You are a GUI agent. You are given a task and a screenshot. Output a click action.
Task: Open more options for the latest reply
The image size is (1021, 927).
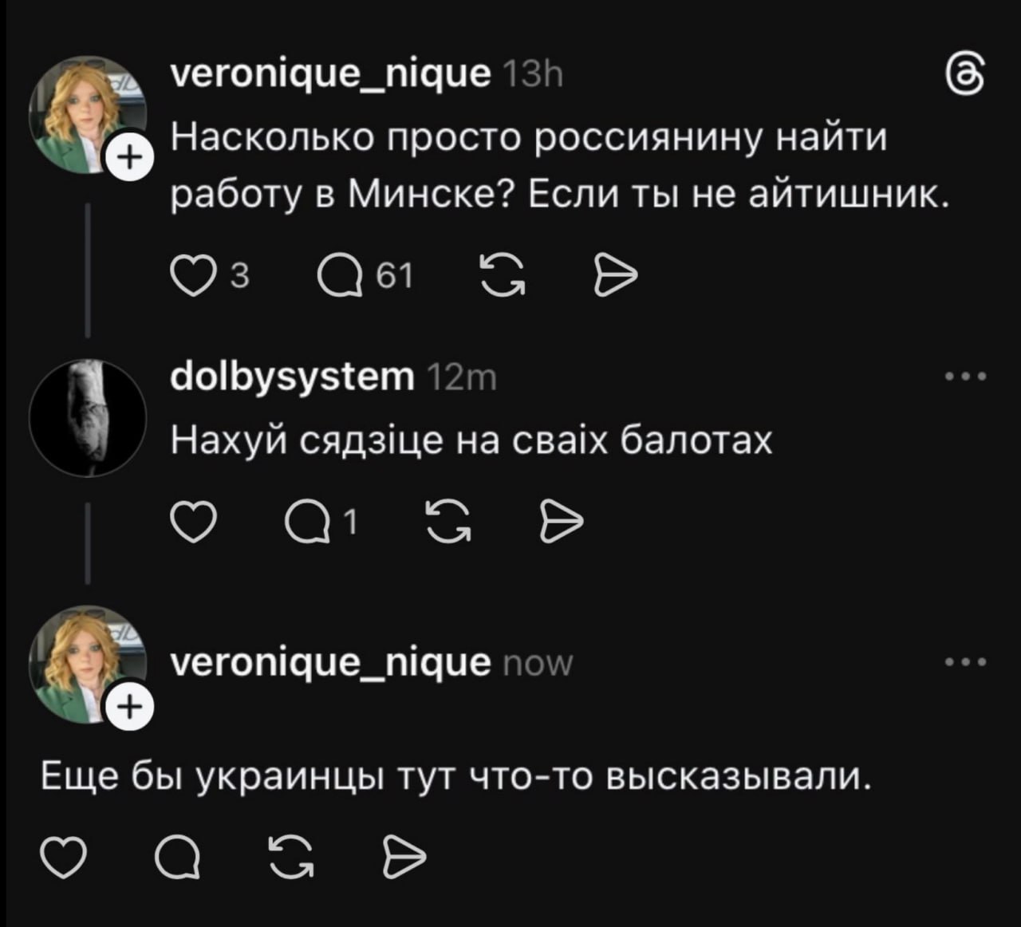(965, 661)
